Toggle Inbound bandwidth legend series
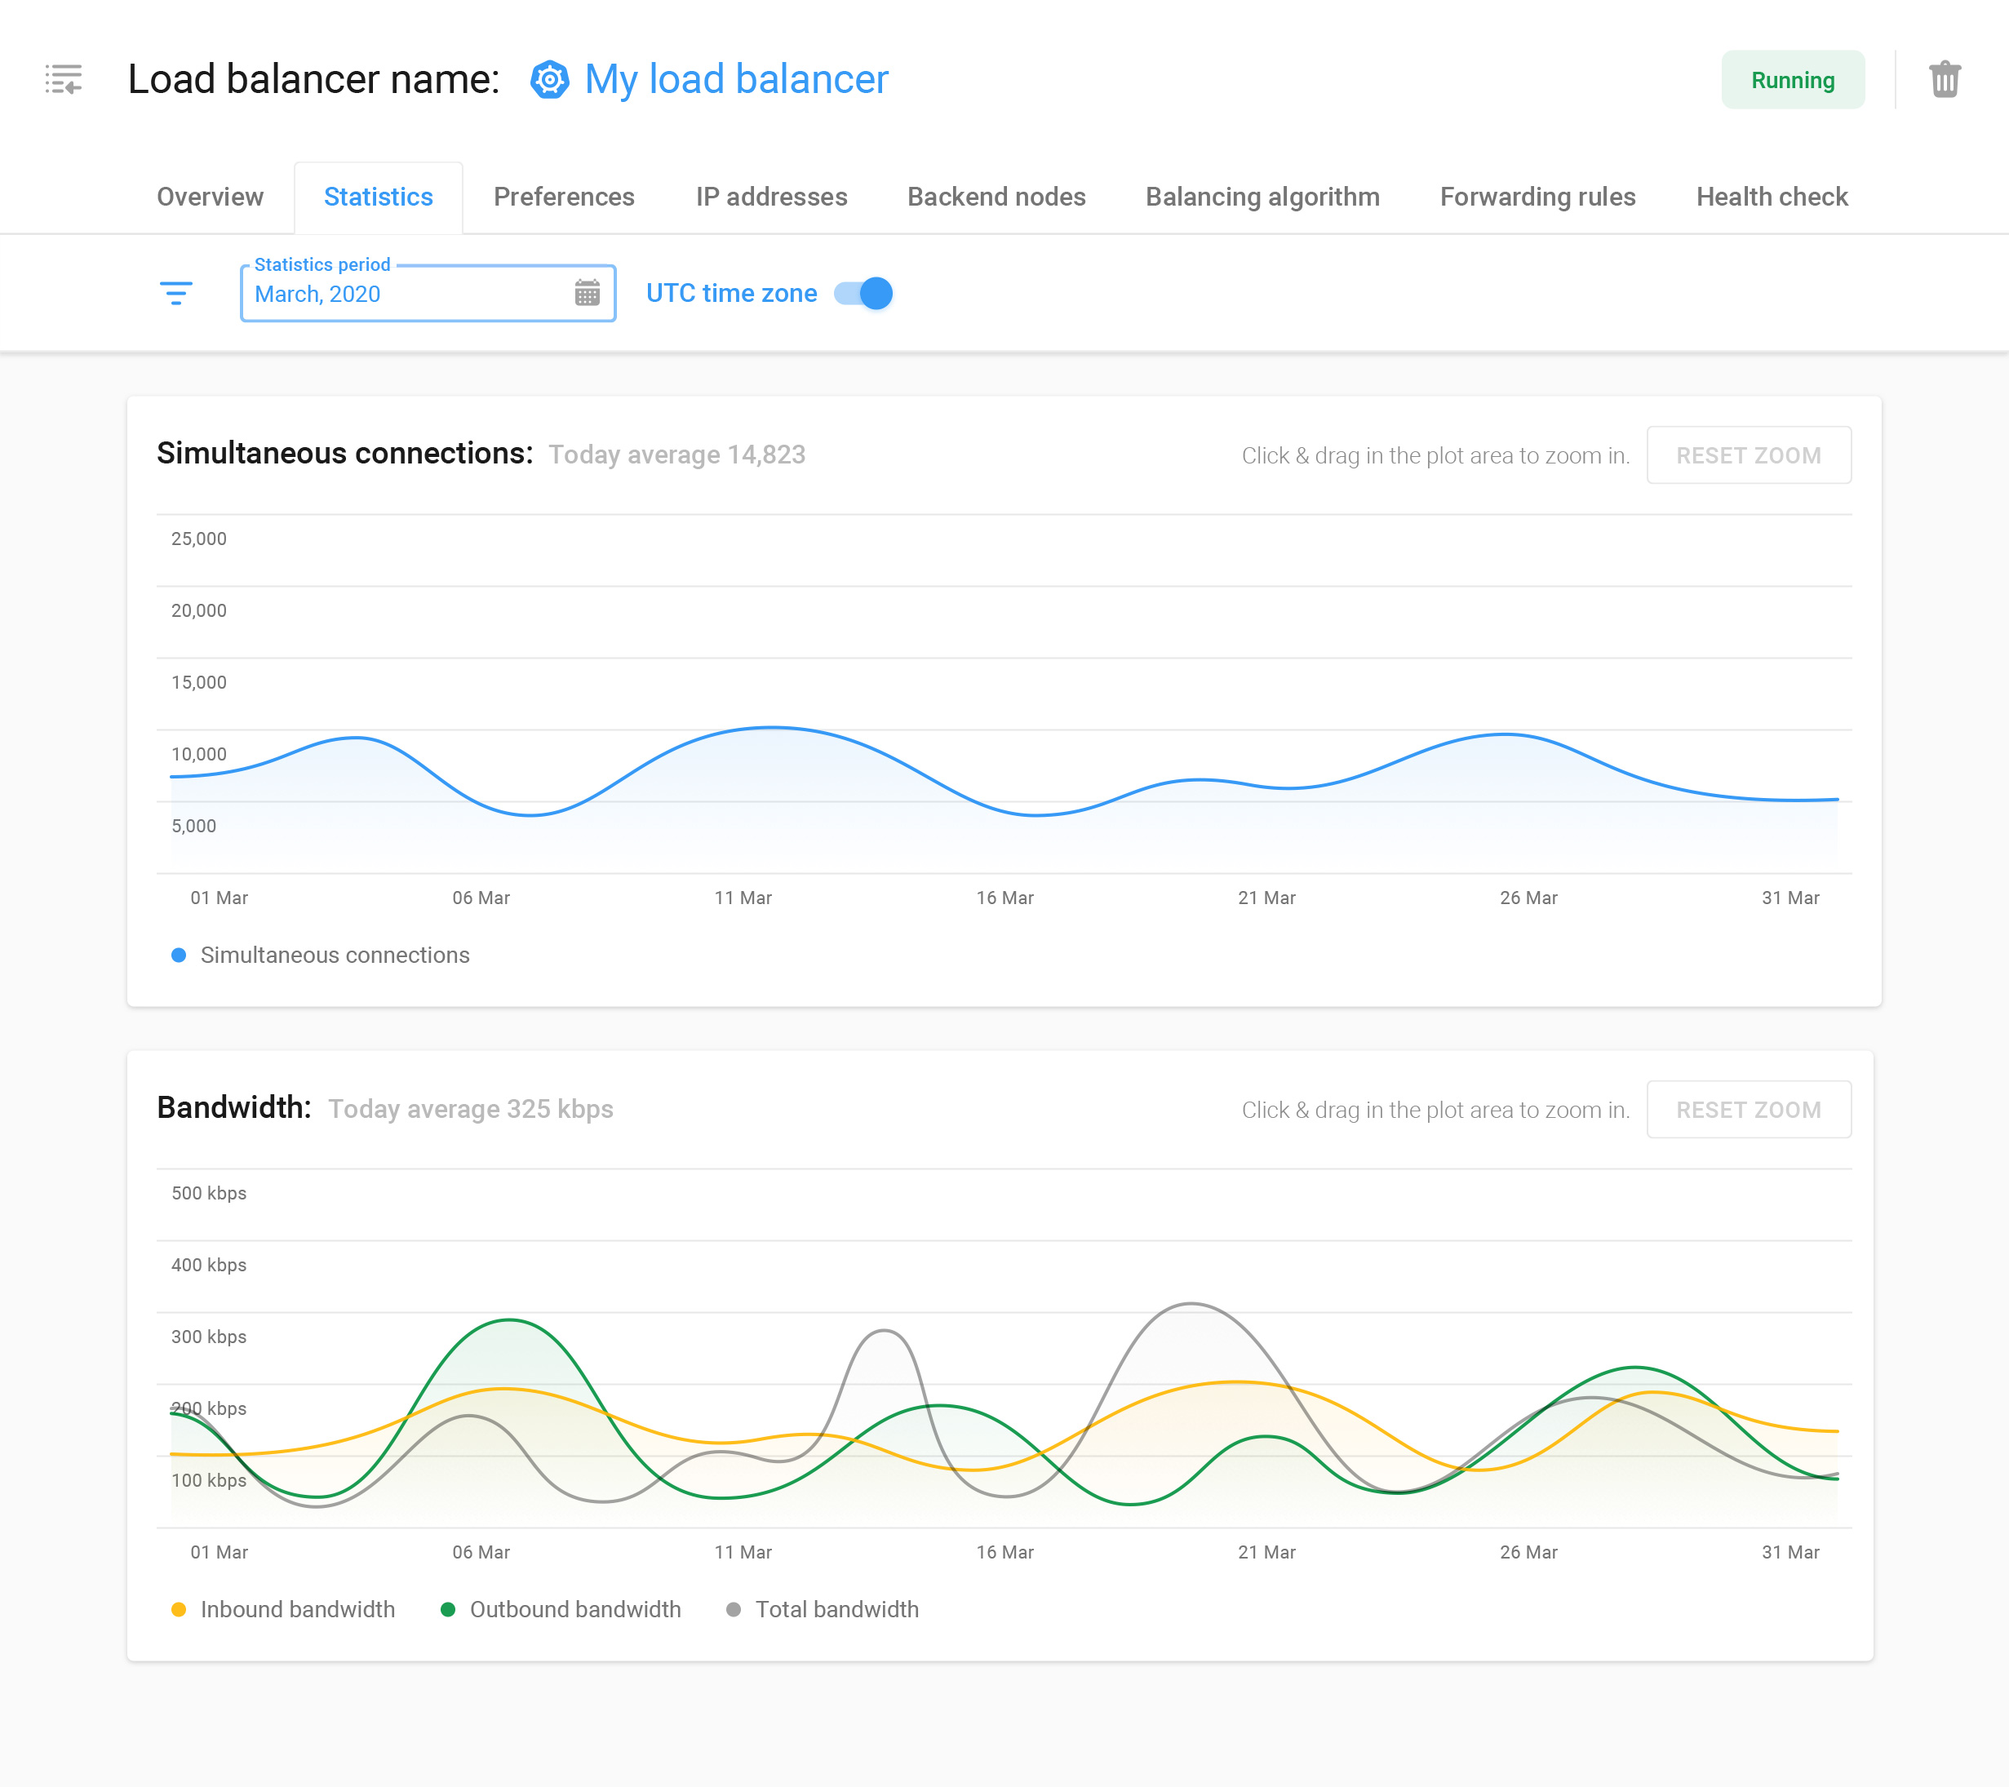Image resolution: width=2009 pixels, height=1787 pixels. (x=283, y=1609)
